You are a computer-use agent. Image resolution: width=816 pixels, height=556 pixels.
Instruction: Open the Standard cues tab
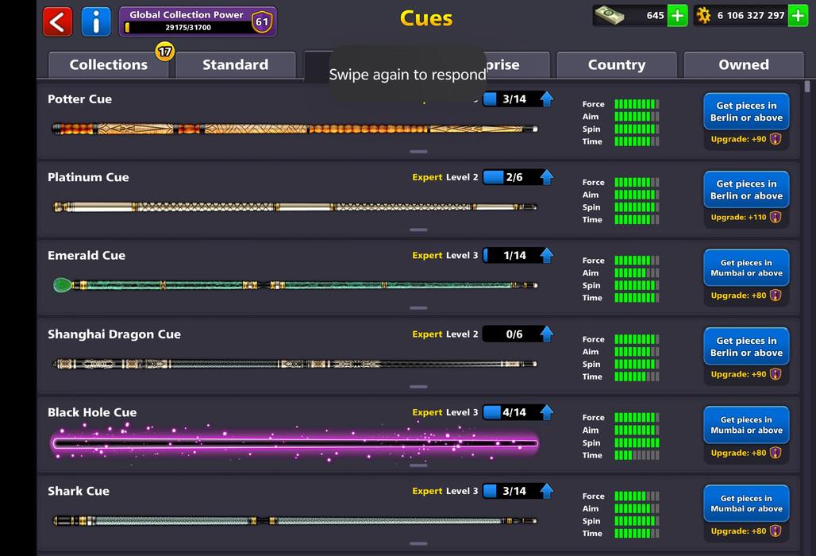(x=235, y=65)
